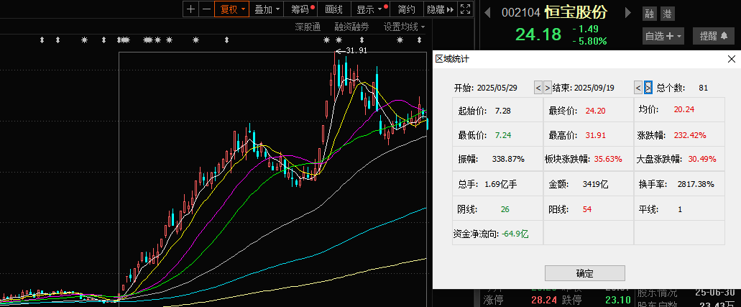
Task: Expand the 叠加 overlay dropdown
Action: (267, 9)
